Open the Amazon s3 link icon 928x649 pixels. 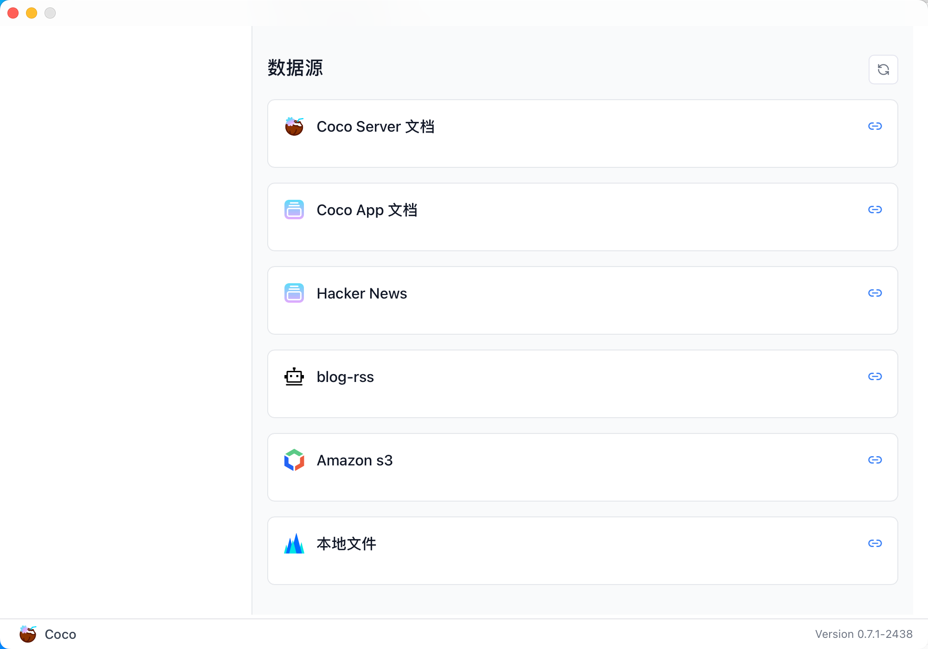coord(875,460)
